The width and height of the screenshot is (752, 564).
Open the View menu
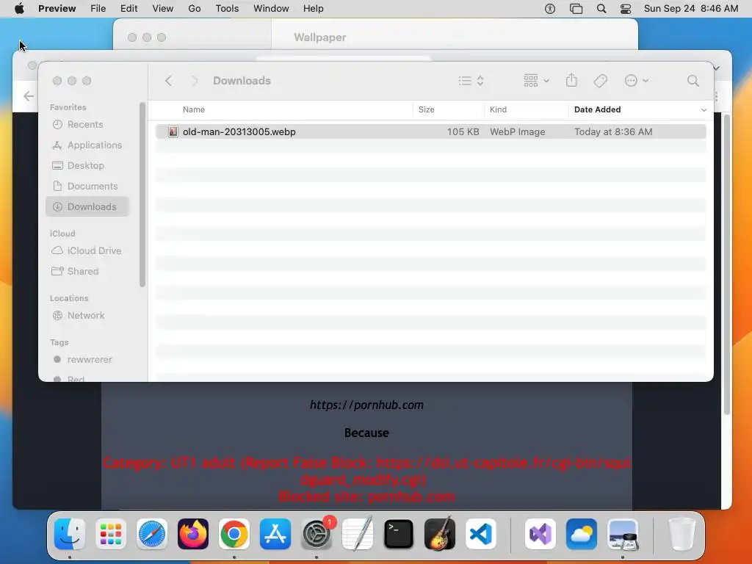162,9
